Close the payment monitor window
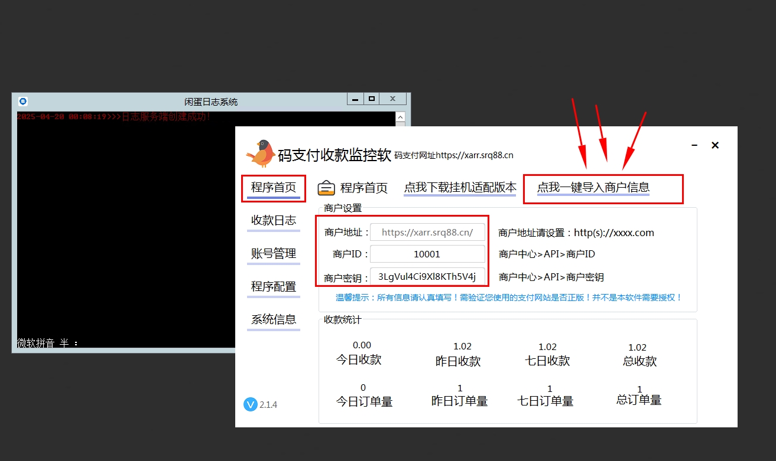 point(715,145)
